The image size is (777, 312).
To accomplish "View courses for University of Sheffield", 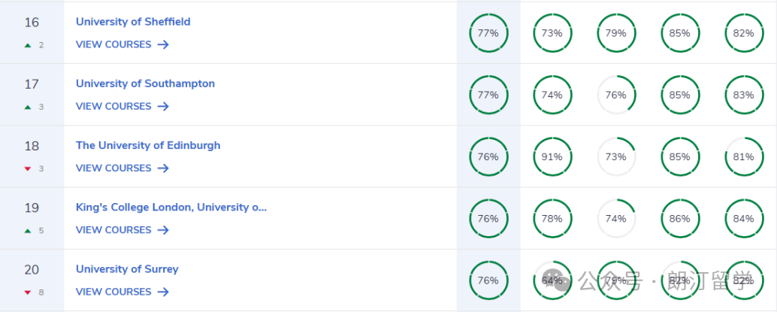I will [122, 44].
